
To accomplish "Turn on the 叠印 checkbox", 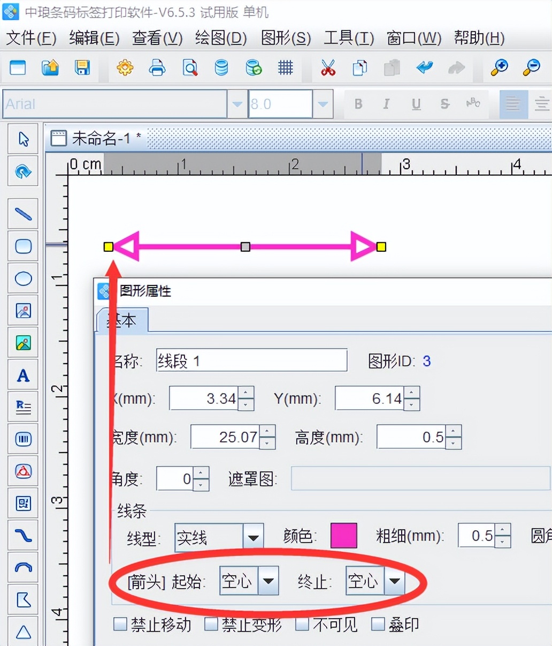I will pyautogui.click(x=379, y=624).
